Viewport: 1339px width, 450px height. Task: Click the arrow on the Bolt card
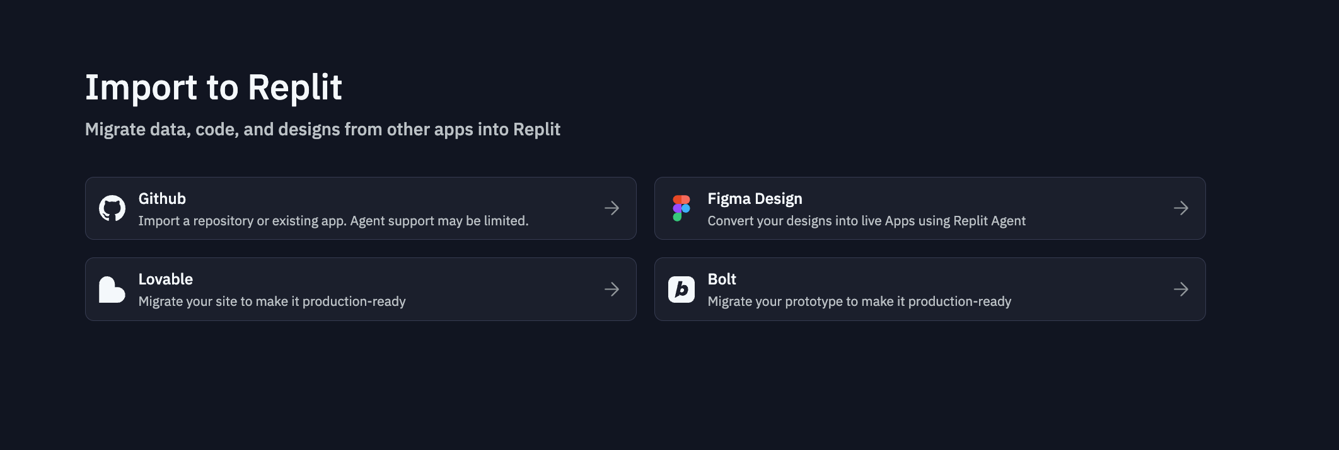pyautogui.click(x=1181, y=290)
